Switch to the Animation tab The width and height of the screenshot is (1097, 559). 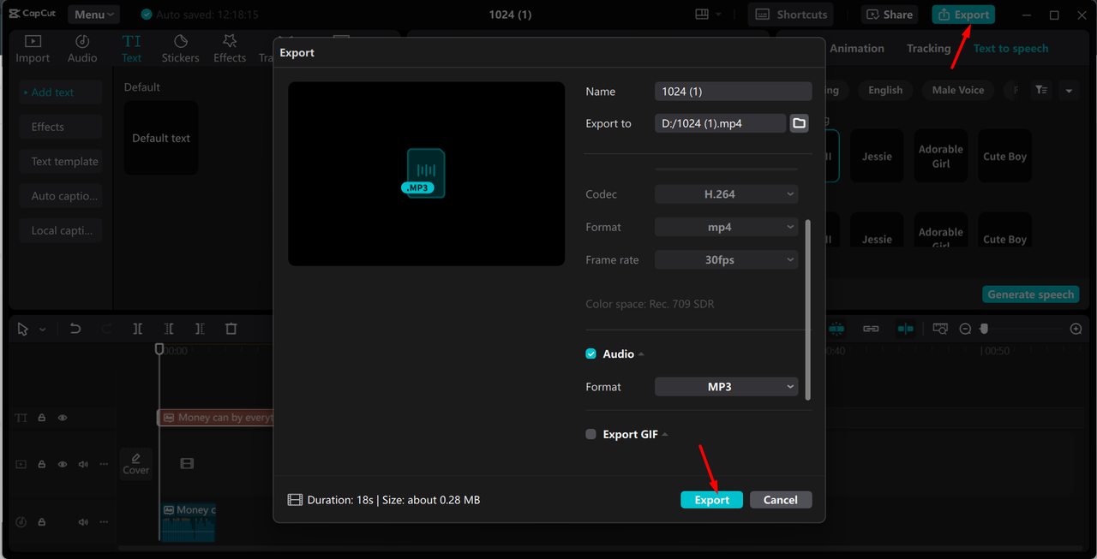(857, 49)
